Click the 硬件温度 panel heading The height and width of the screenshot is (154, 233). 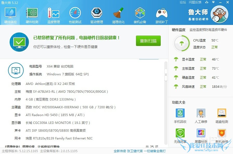(179, 30)
